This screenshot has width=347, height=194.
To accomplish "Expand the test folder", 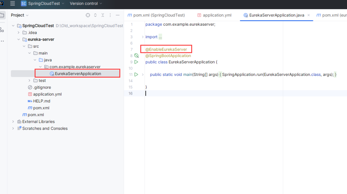I will click(x=29, y=80).
